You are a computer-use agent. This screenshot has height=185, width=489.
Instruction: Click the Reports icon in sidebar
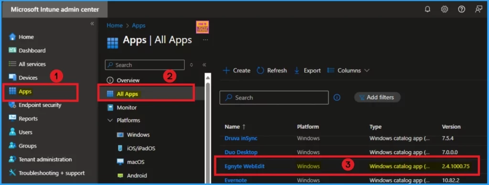[x=12, y=118]
